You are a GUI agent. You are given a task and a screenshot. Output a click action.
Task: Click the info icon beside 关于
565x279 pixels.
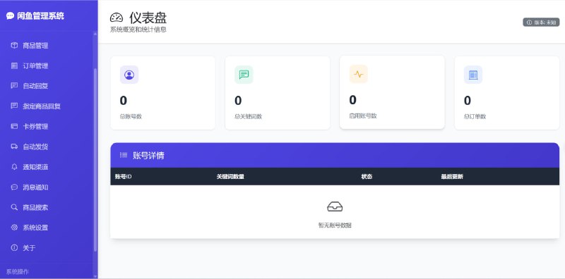(14, 248)
